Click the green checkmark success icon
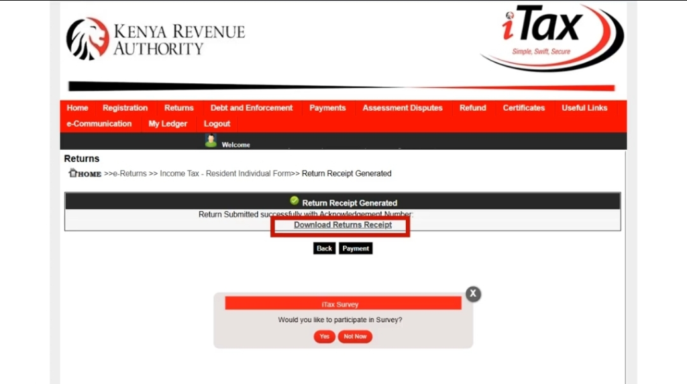 tap(295, 201)
